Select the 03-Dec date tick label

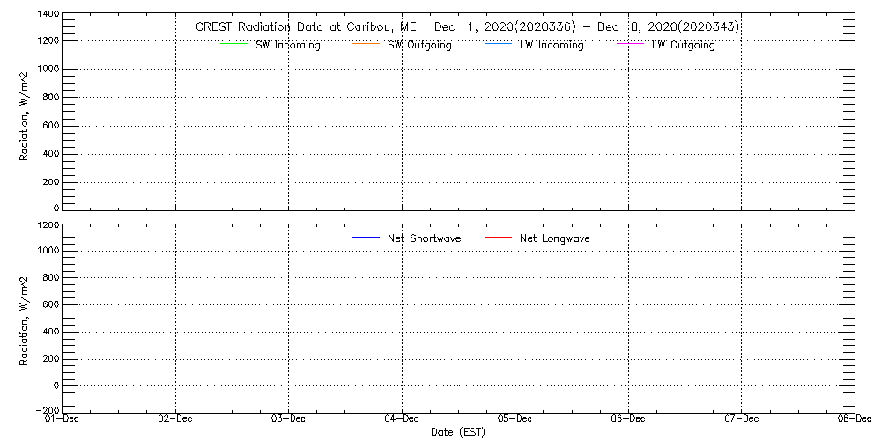288,420
